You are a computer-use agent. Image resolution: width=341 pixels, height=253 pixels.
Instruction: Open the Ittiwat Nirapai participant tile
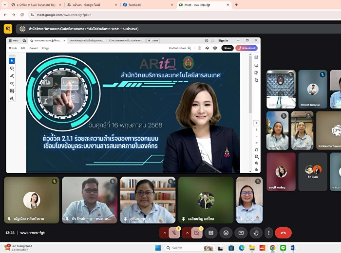point(313,89)
